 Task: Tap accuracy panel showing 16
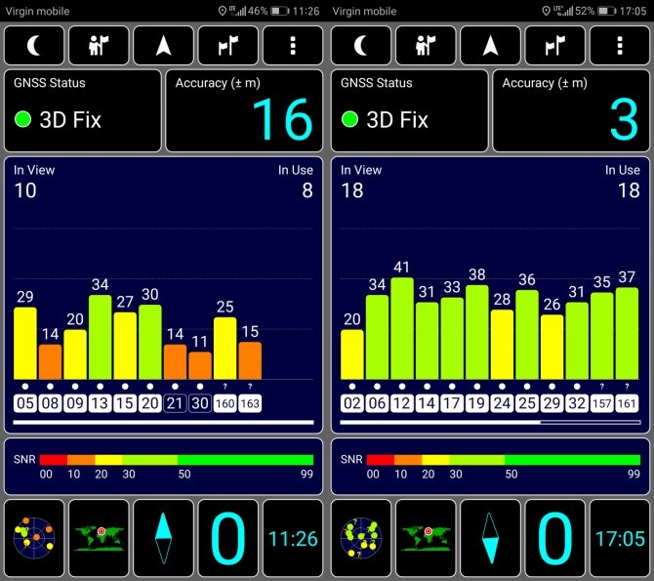(244, 110)
